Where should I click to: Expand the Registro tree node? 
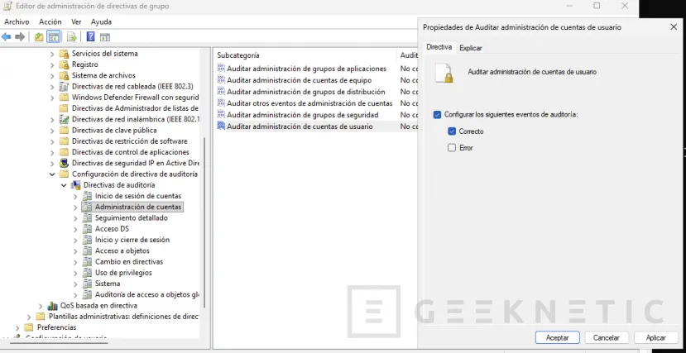click(x=52, y=64)
